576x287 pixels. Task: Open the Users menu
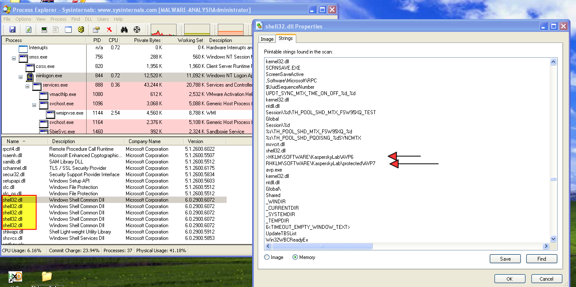103,19
